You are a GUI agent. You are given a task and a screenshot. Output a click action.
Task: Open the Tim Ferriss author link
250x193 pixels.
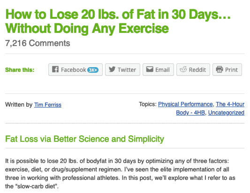[48, 105]
